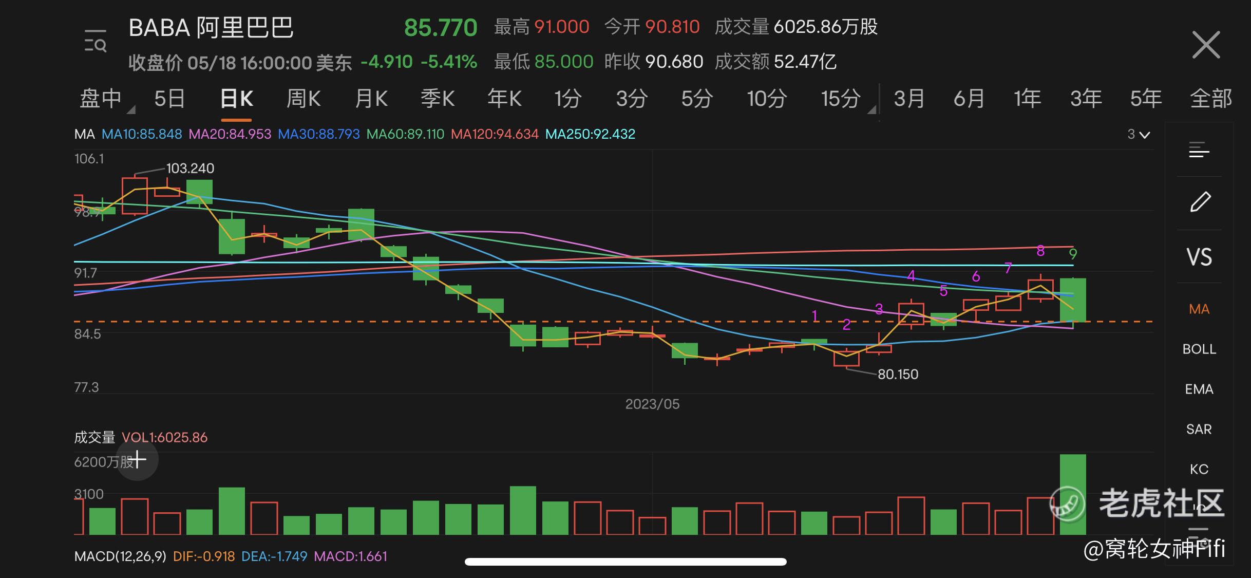The height and width of the screenshot is (578, 1251).
Task: Switch to the 10分 tab
Action: click(767, 98)
